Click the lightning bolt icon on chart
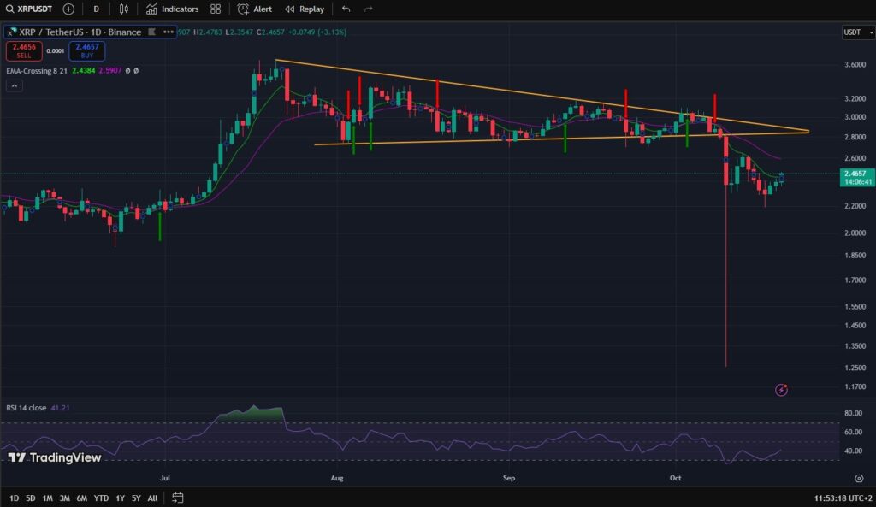Screen dimensions: 876x507 tap(781, 390)
